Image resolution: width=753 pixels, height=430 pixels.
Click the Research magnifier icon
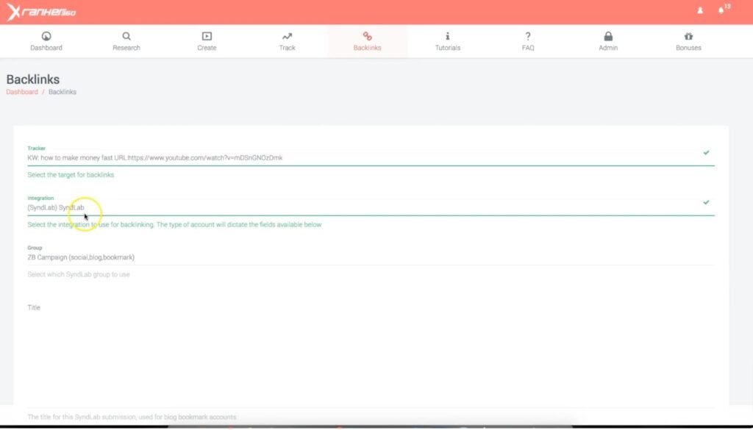[x=126, y=36]
